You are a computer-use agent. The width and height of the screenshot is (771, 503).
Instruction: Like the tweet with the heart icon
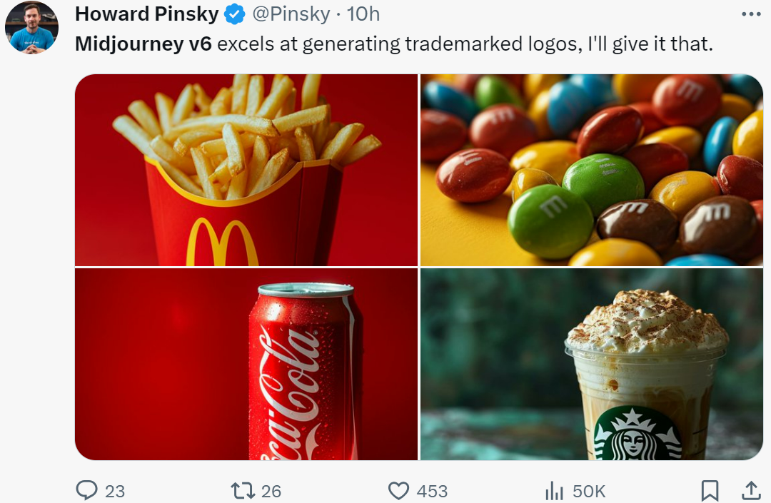(x=398, y=490)
